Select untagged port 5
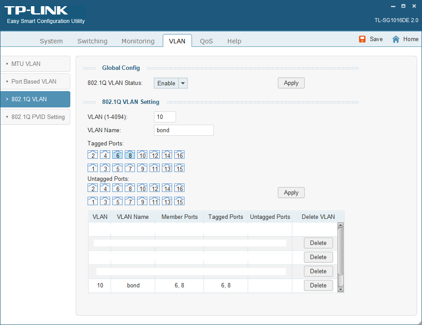422x325 pixels. tap(117, 201)
